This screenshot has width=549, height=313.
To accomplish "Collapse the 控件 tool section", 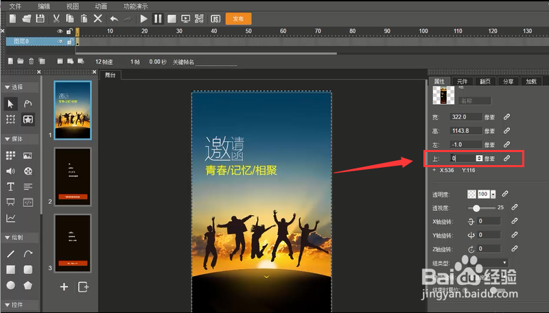I will pos(8,305).
